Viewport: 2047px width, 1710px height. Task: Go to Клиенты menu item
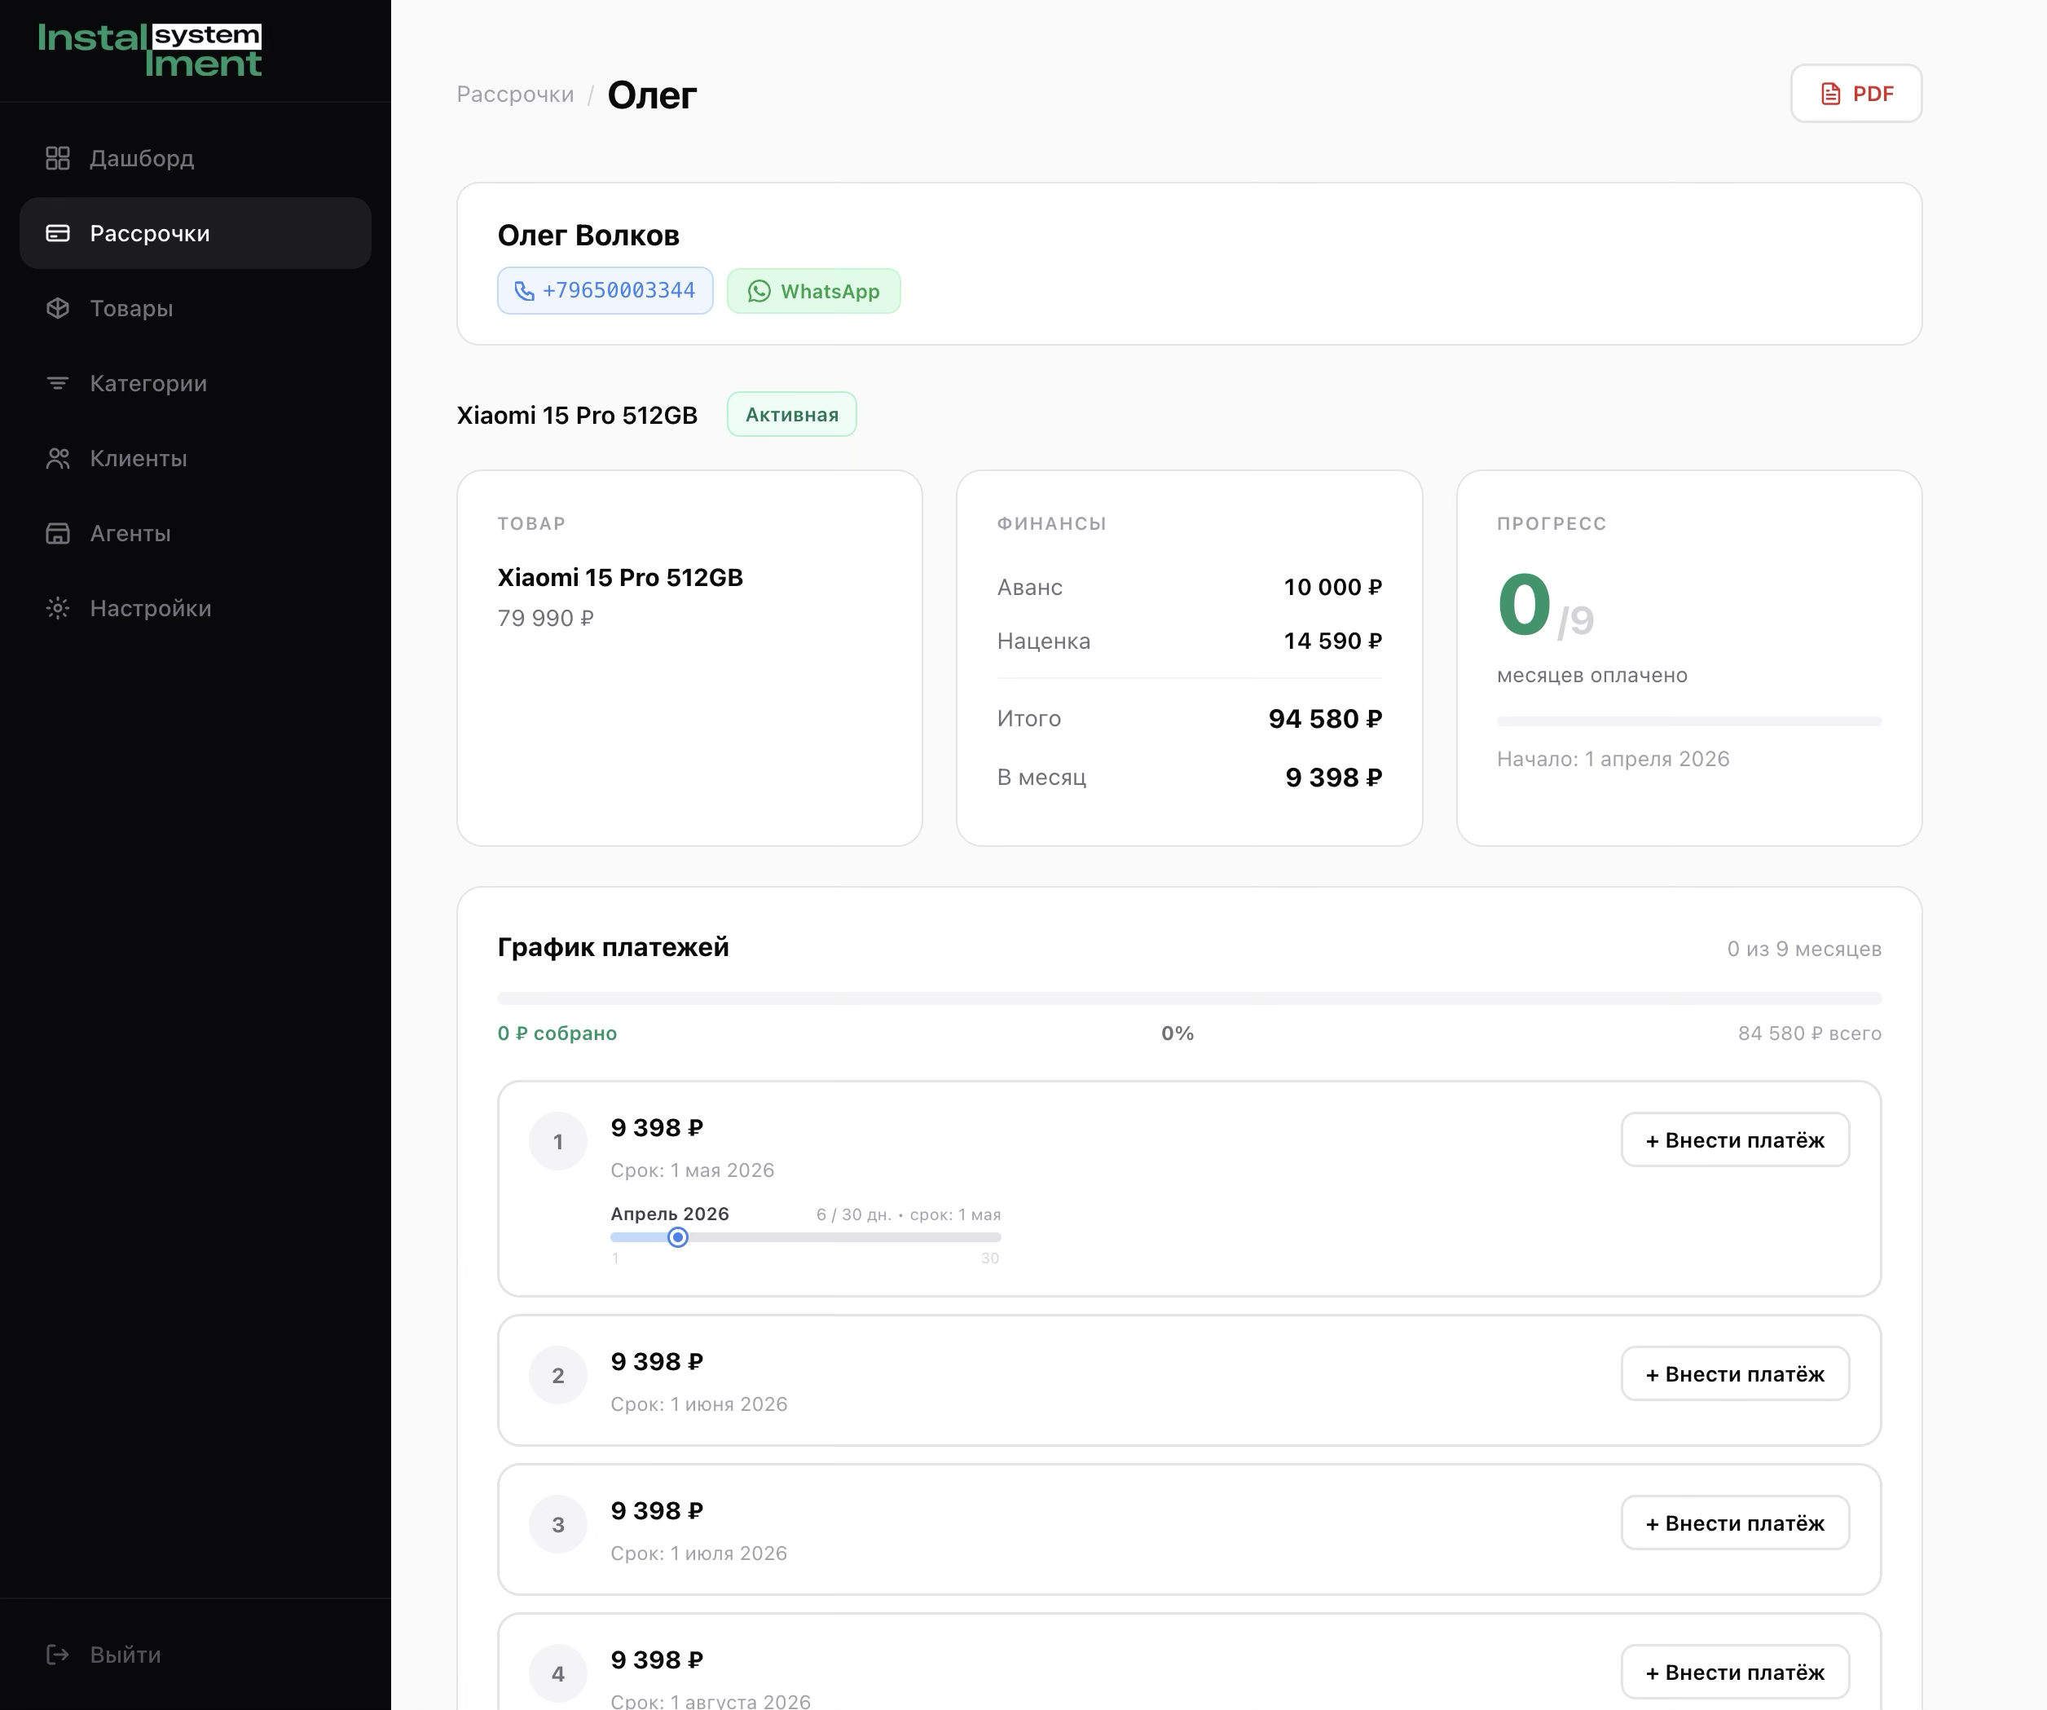click(139, 458)
